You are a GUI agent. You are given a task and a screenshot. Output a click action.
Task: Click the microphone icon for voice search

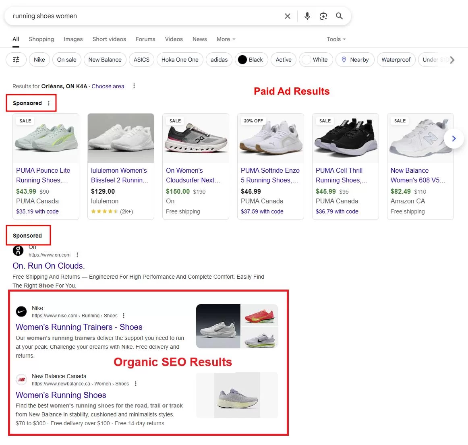point(307,16)
